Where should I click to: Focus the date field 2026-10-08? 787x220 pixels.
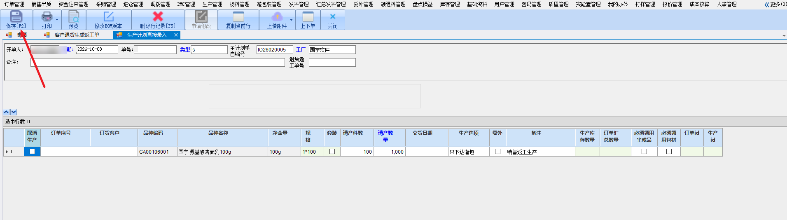97,49
